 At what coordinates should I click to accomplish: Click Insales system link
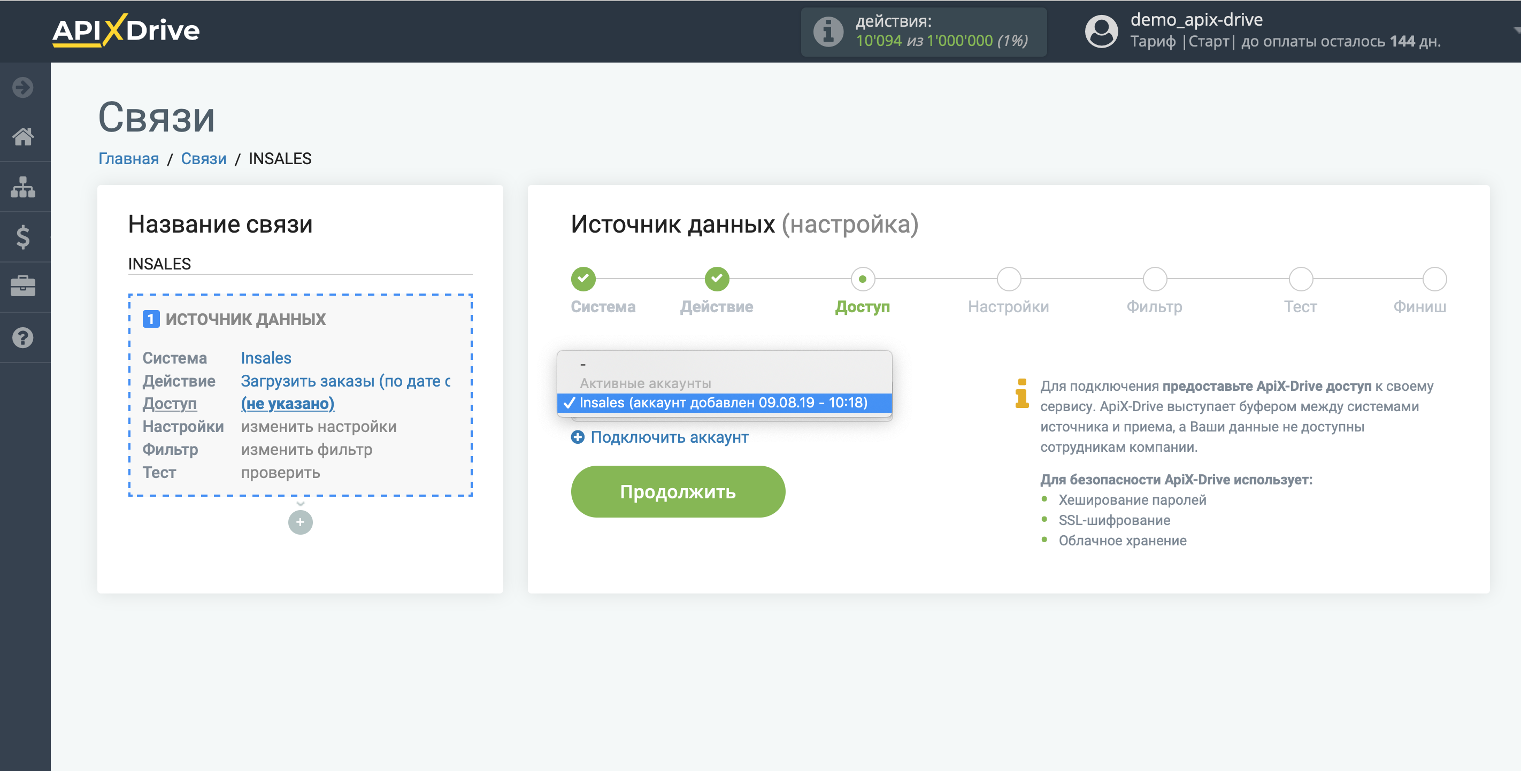coord(266,358)
